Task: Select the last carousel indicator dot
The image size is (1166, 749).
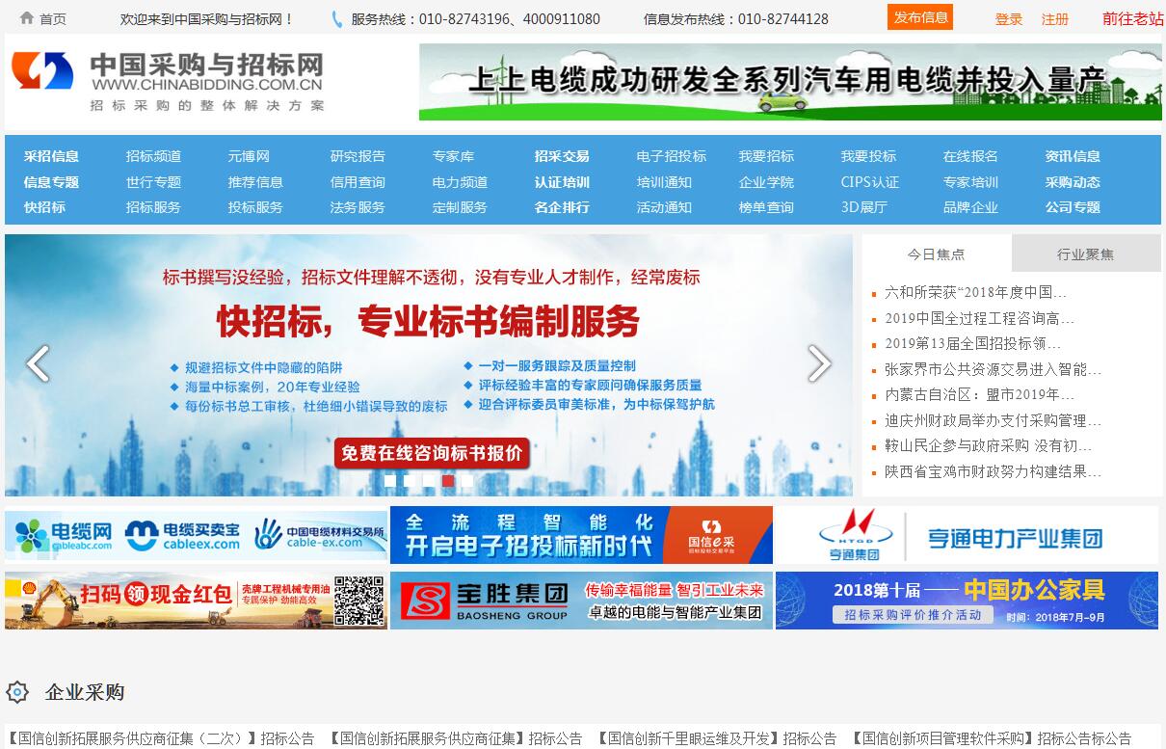Action: click(467, 480)
